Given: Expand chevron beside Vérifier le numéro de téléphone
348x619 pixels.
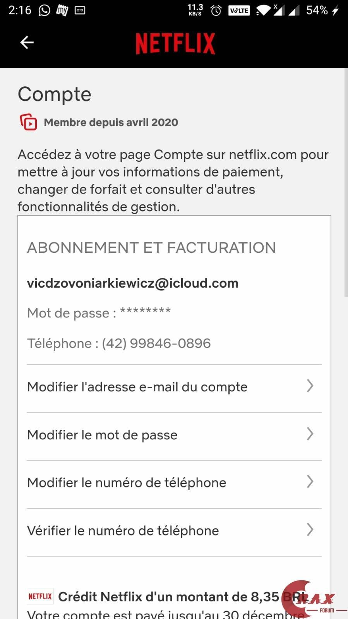Looking at the screenshot, I should (310, 530).
